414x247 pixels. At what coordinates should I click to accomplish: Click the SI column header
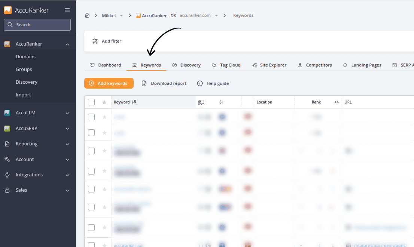pyautogui.click(x=221, y=102)
